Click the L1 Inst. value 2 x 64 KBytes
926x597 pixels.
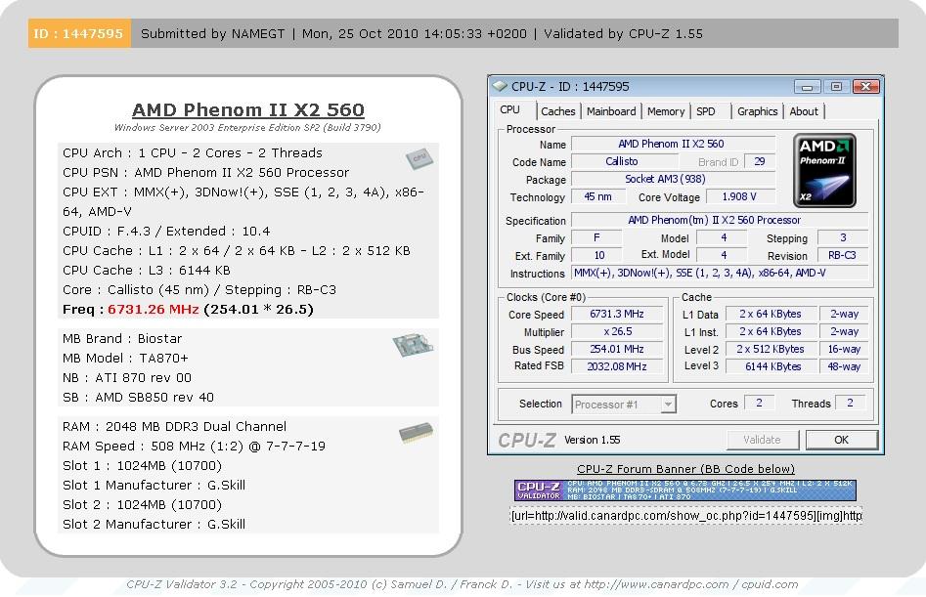(771, 331)
